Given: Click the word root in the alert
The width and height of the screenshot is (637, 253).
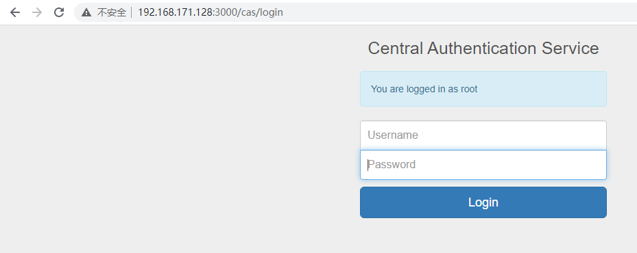Looking at the screenshot, I should click(469, 89).
